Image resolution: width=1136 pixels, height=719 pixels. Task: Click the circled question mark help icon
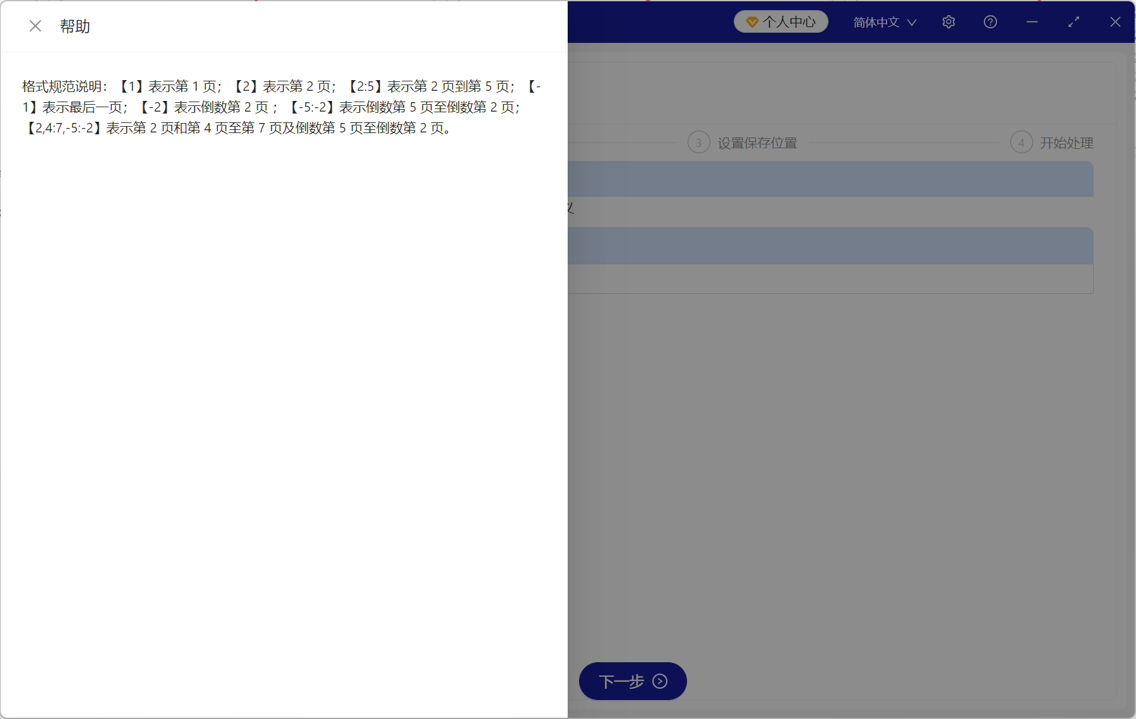tap(990, 21)
